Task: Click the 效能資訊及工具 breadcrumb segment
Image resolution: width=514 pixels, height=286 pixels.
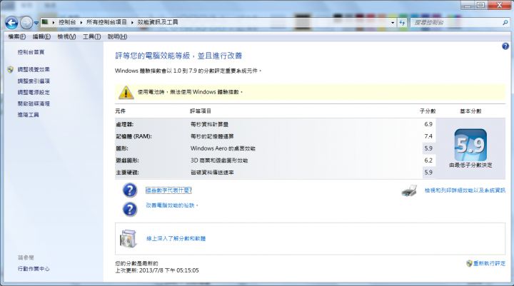Action: click(158, 22)
